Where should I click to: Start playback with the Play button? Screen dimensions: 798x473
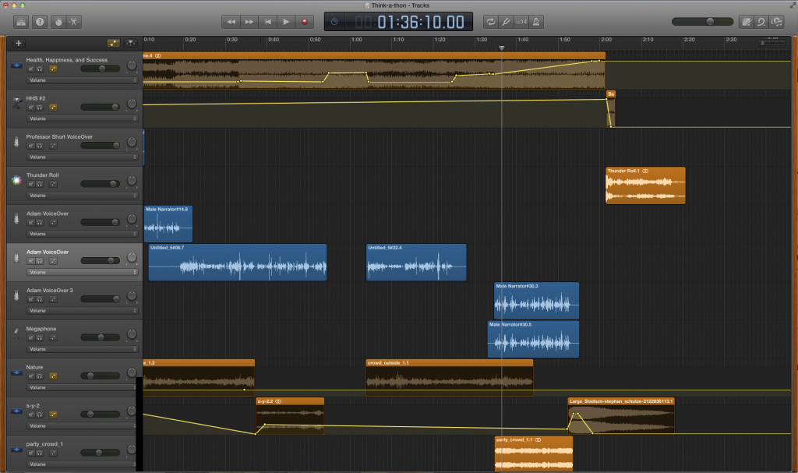[286, 22]
